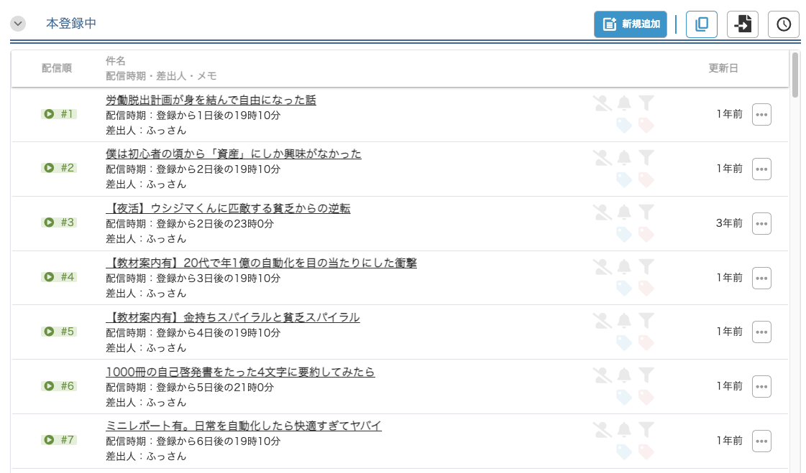Collapse the 本登録中 section chevron
The image size is (806, 473).
pyautogui.click(x=18, y=24)
